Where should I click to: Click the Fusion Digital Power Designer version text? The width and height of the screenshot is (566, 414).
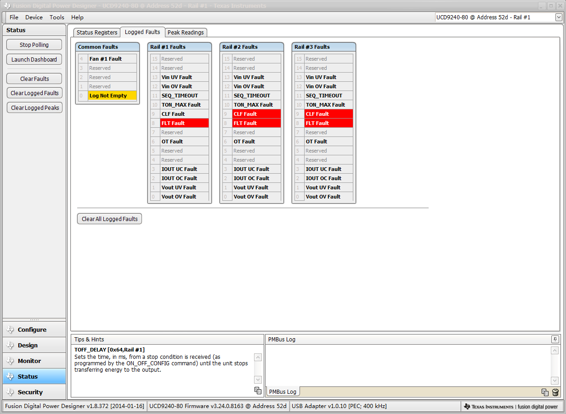click(74, 406)
